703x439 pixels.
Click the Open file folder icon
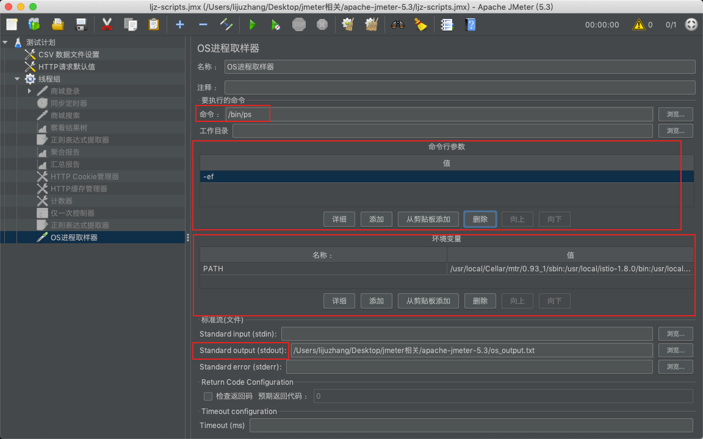click(x=58, y=24)
